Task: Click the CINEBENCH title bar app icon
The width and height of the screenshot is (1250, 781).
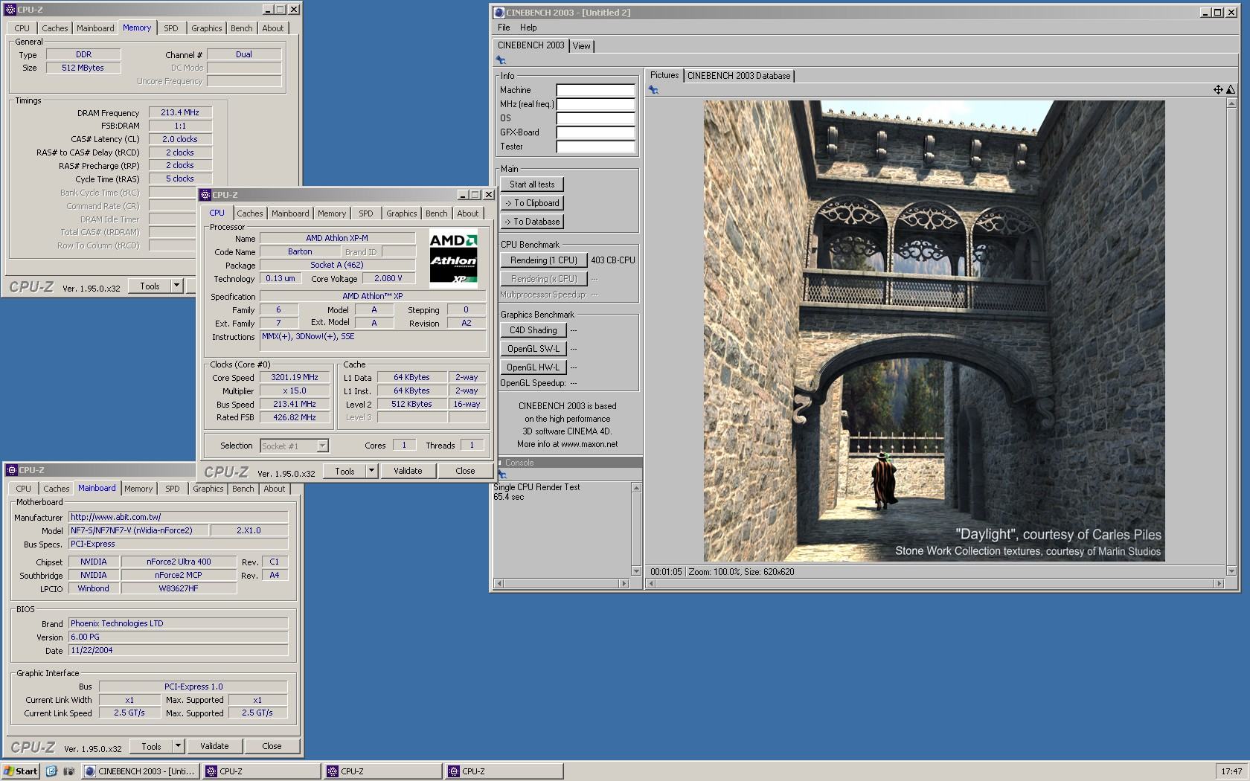Action: pyautogui.click(x=499, y=12)
